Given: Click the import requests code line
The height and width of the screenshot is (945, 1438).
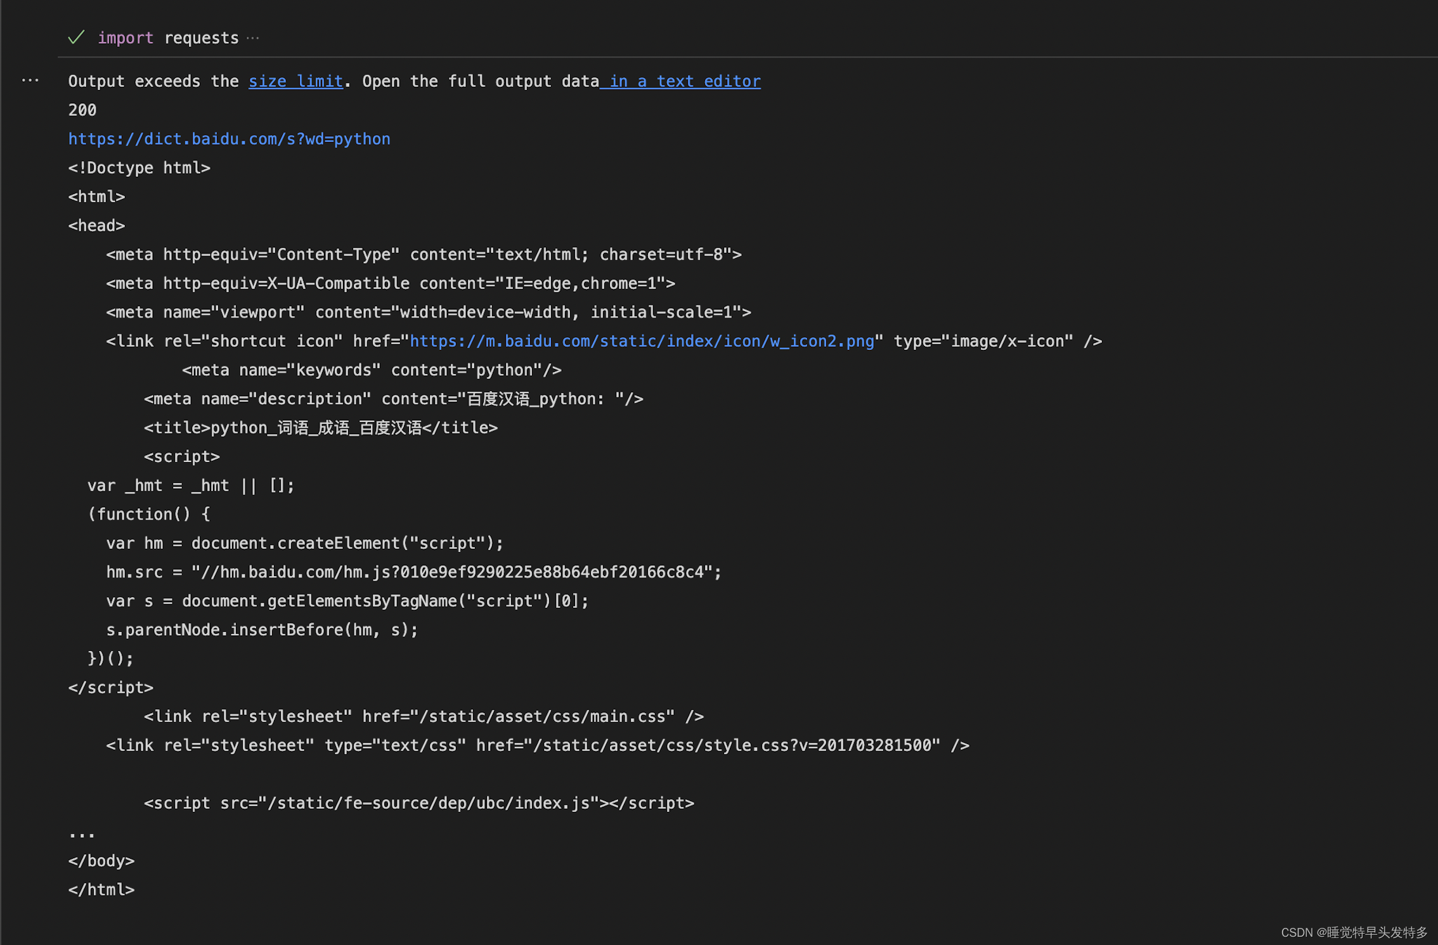Looking at the screenshot, I should (x=168, y=38).
